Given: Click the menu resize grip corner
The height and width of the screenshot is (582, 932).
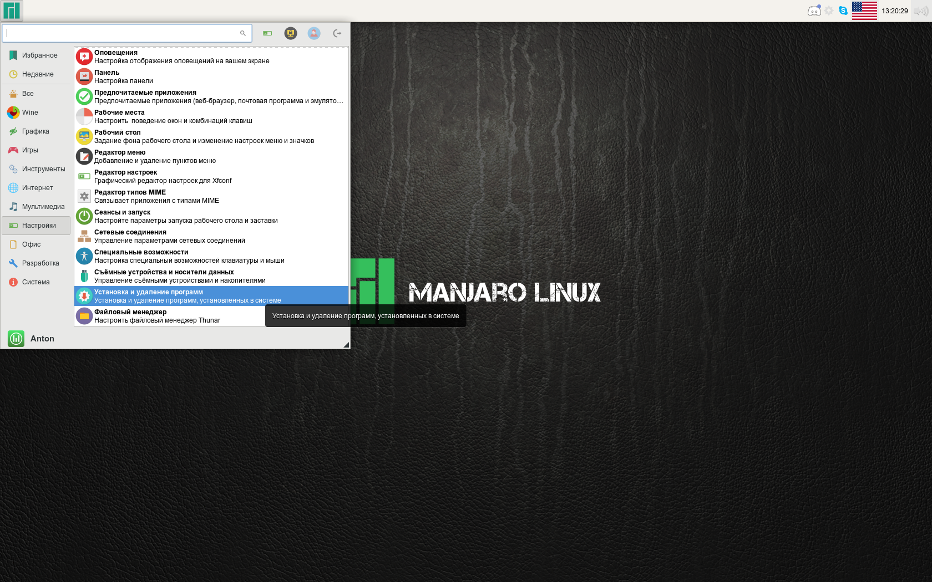Looking at the screenshot, I should [x=346, y=345].
